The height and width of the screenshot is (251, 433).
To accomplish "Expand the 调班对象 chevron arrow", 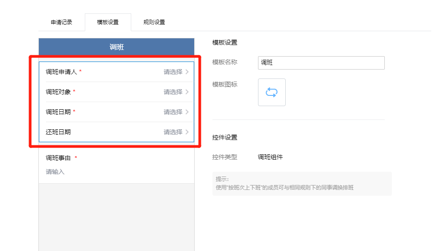I will pyautogui.click(x=187, y=92).
